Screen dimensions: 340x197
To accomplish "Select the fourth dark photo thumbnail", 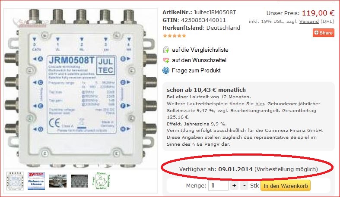I will click(x=79, y=181).
